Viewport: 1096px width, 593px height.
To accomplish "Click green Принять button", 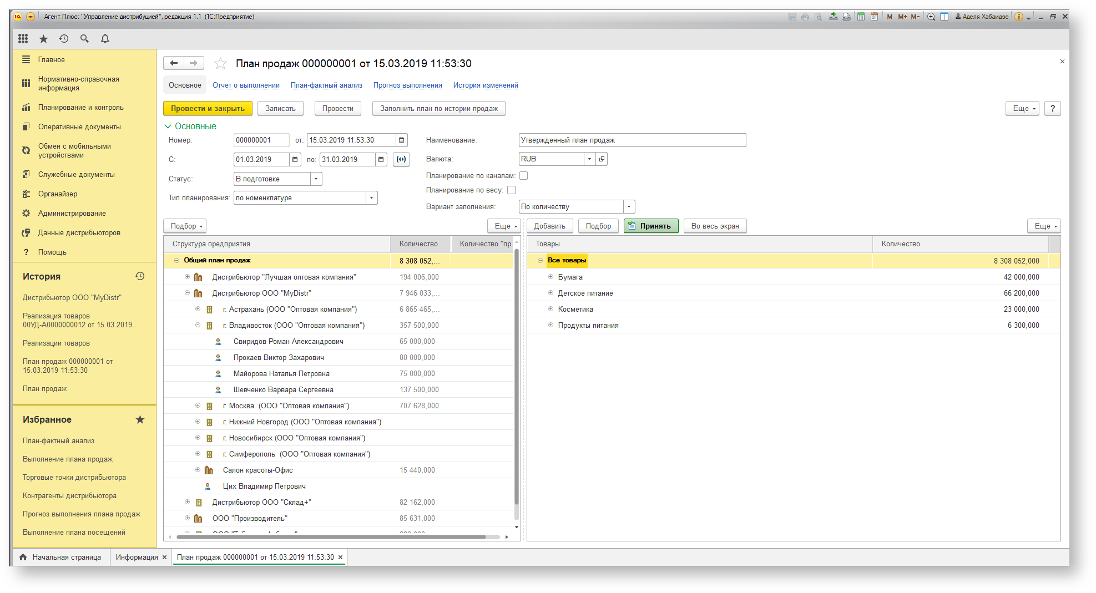I will [x=651, y=226].
